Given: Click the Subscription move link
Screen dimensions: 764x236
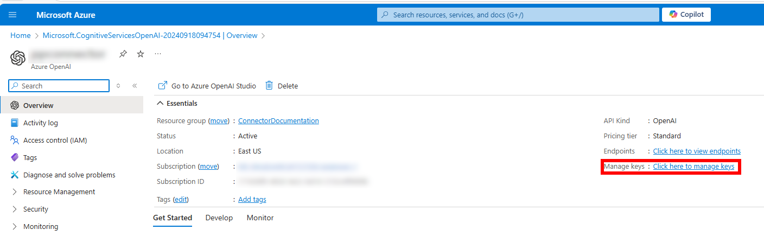Looking at the screenshot, I should [x=208, y=167].
